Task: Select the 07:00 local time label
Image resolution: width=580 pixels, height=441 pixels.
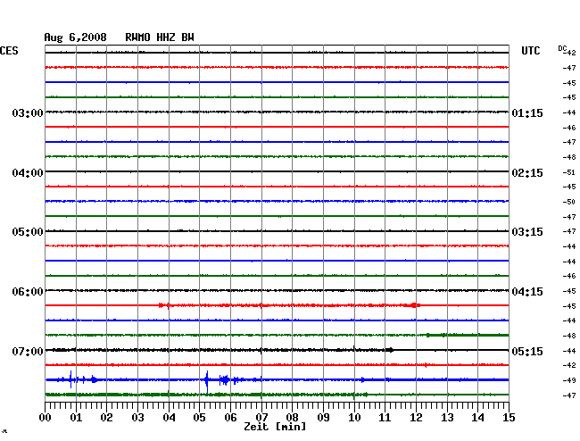Action: (x=28, y=351)
